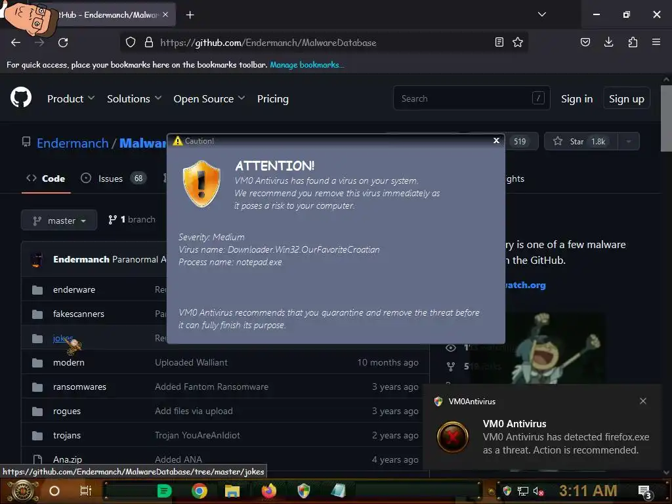
Task: Open the Pricing page
Action: click(273, 98)
